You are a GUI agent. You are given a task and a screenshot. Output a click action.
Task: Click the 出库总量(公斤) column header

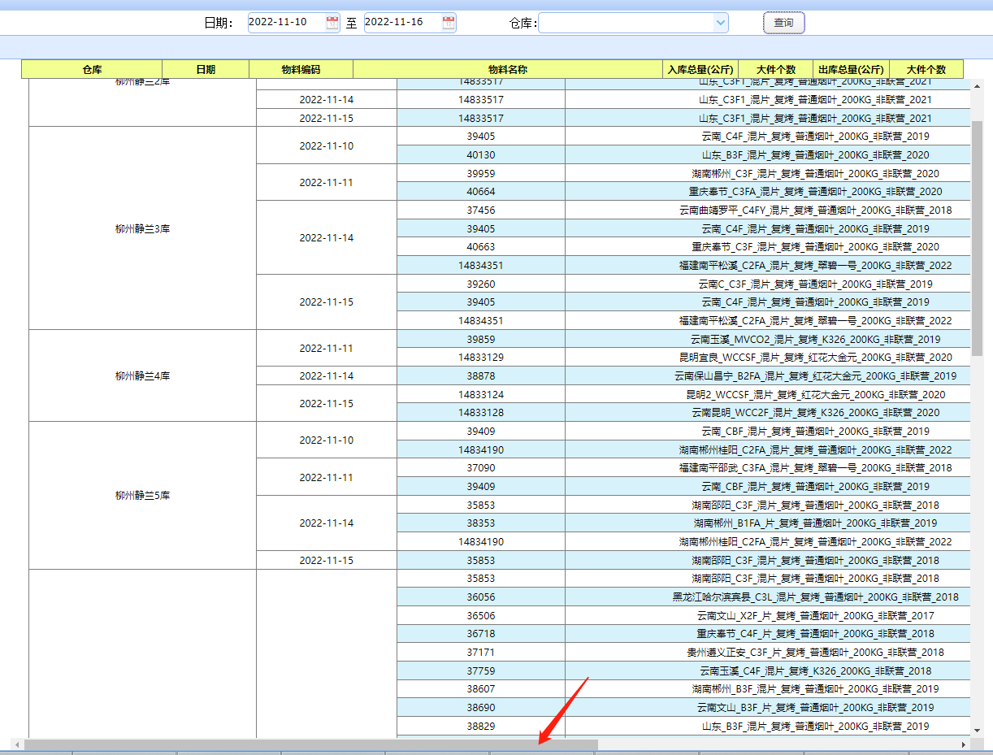coord(851,70)
